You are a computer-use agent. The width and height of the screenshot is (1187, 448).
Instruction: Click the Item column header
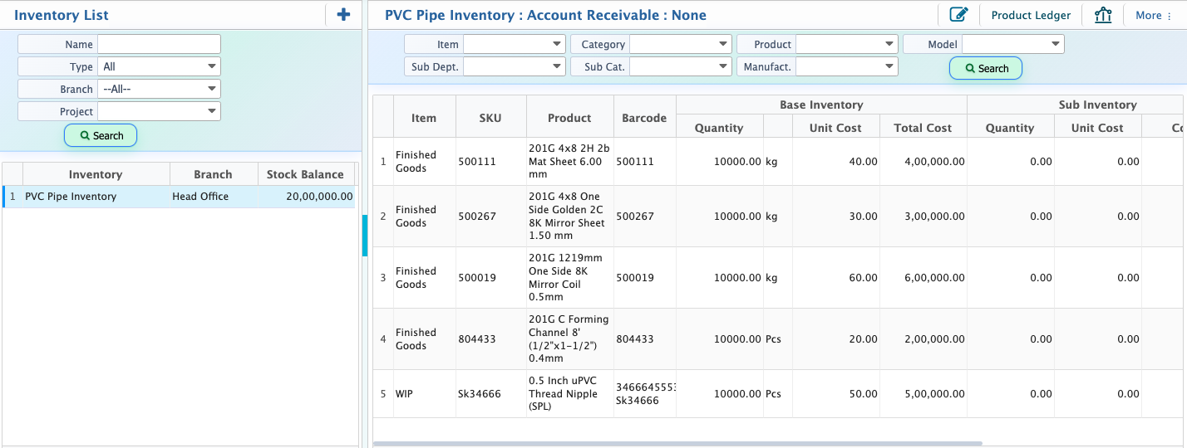pos(424,118)
